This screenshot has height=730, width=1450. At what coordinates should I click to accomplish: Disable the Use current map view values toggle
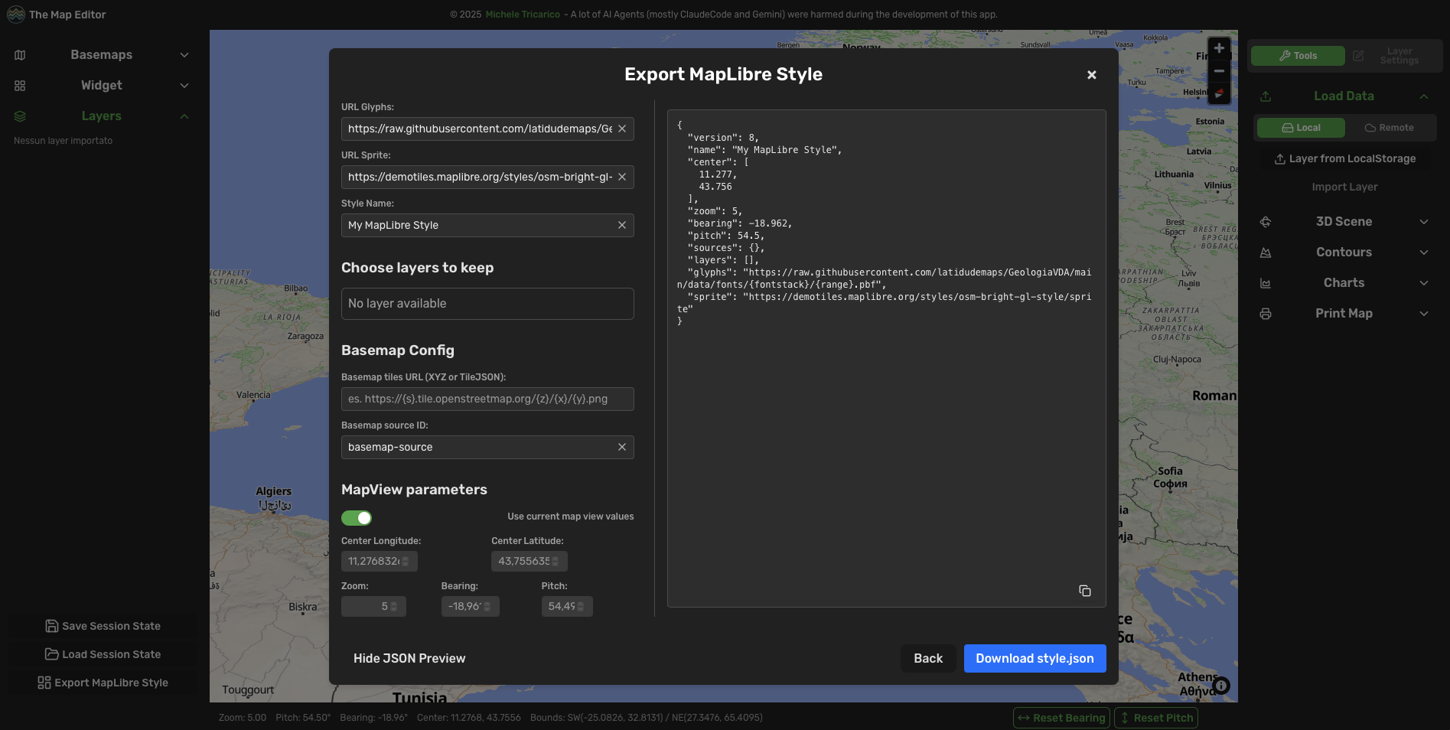point(357,518)
